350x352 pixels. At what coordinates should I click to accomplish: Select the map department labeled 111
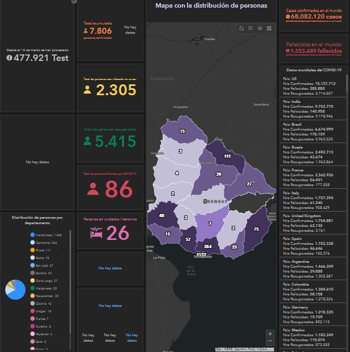(226, 156)
